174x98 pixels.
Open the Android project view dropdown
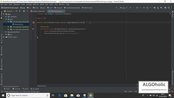(9, 11)
